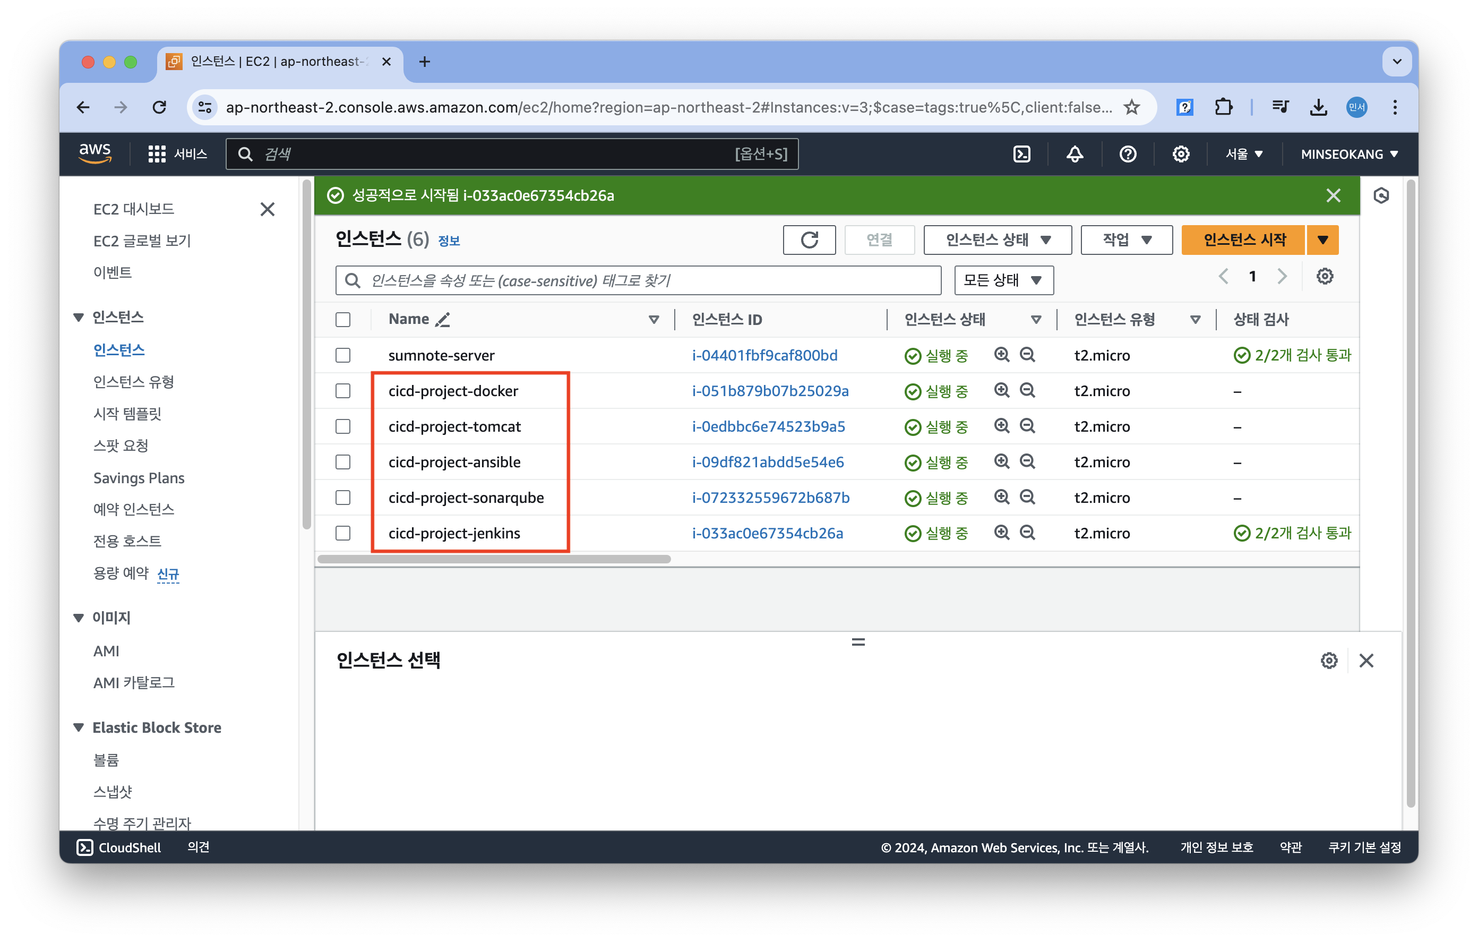The image size is (1478, 942).
Task: Go to AMI in the sidebar
Action: click(x=106, y=651)
